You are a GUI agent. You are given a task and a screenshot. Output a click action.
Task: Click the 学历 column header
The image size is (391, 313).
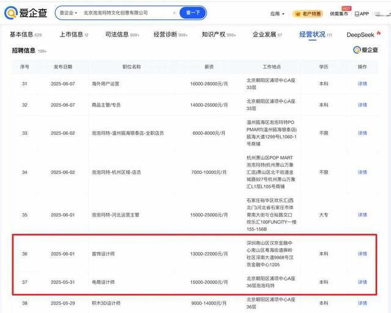[x=323, y=67]
